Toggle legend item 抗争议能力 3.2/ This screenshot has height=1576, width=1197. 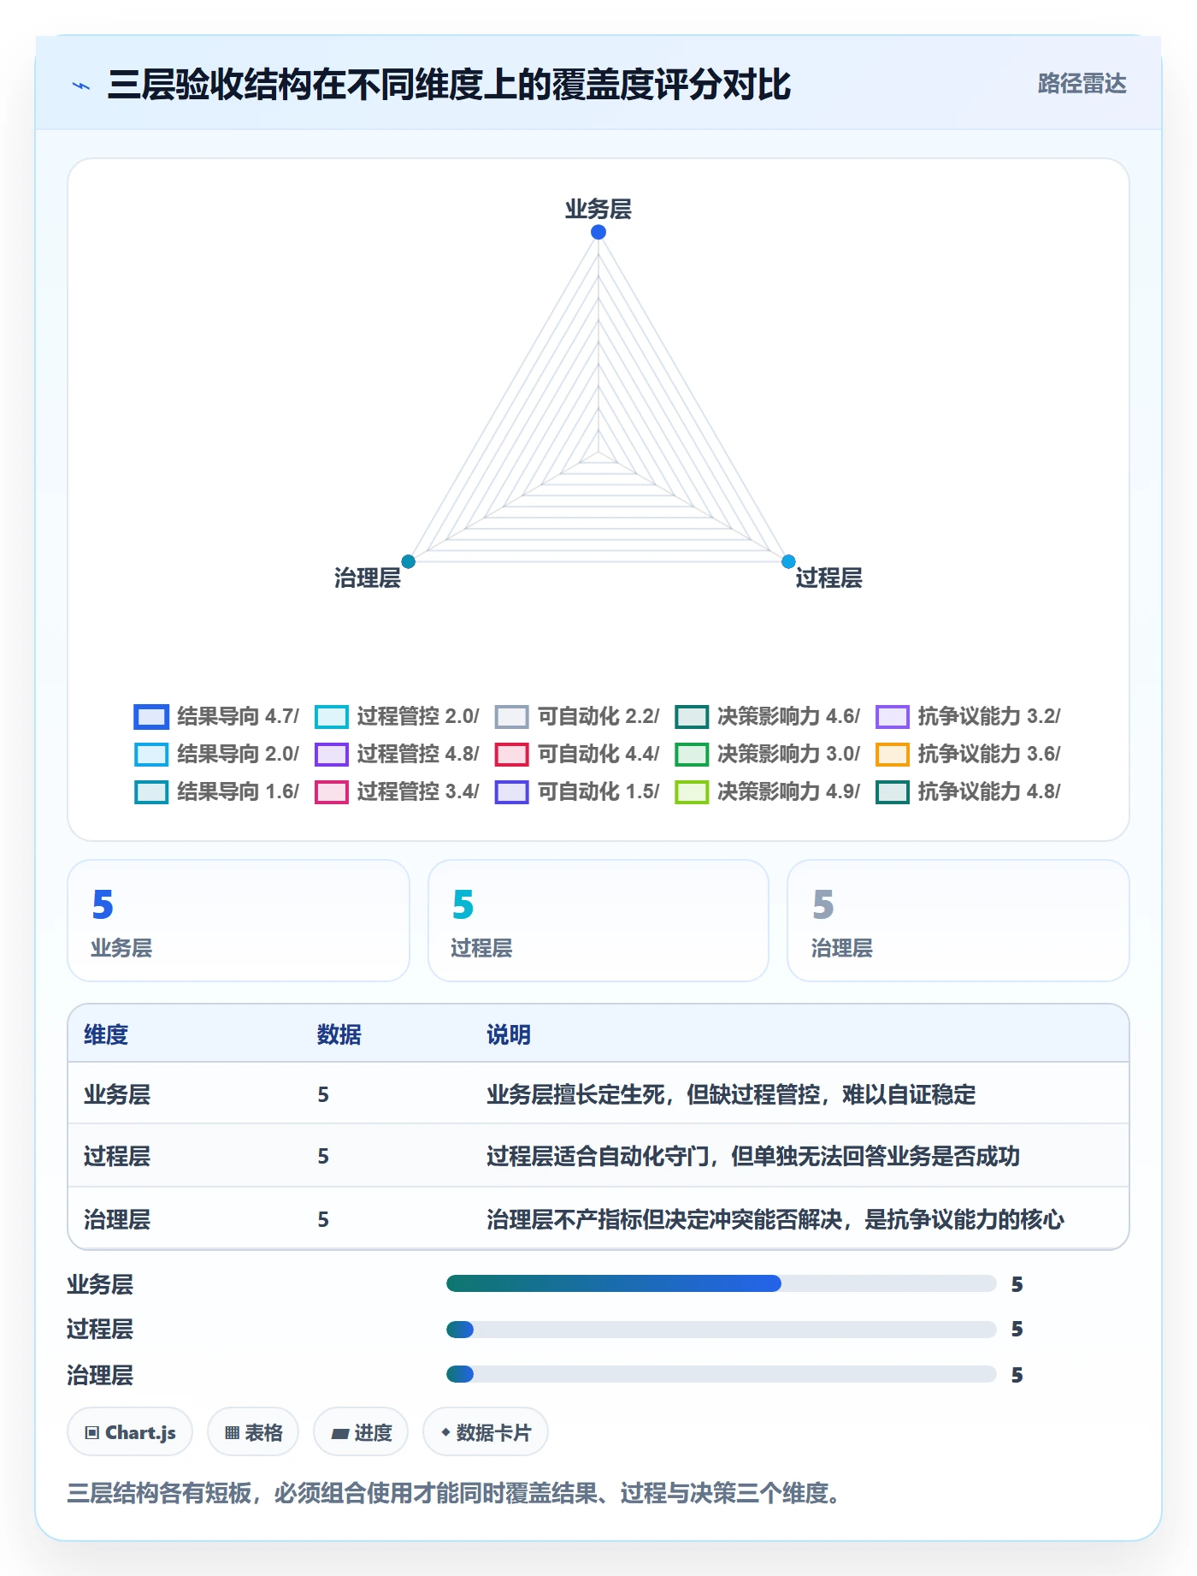tap(969, 716)
